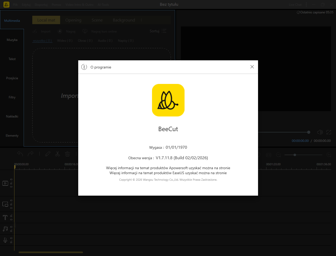Switch to the Local mat tab
Image resolution: width=336 pixels, height=256 pixels.
[x=46, y=20]
